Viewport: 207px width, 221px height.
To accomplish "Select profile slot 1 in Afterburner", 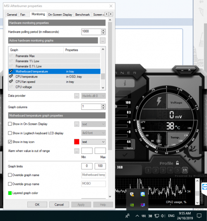I will tap(148, 170).
